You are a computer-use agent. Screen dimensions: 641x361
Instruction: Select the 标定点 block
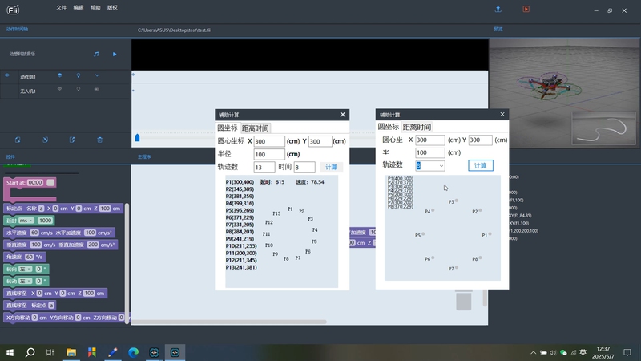(x=63, y=209)
